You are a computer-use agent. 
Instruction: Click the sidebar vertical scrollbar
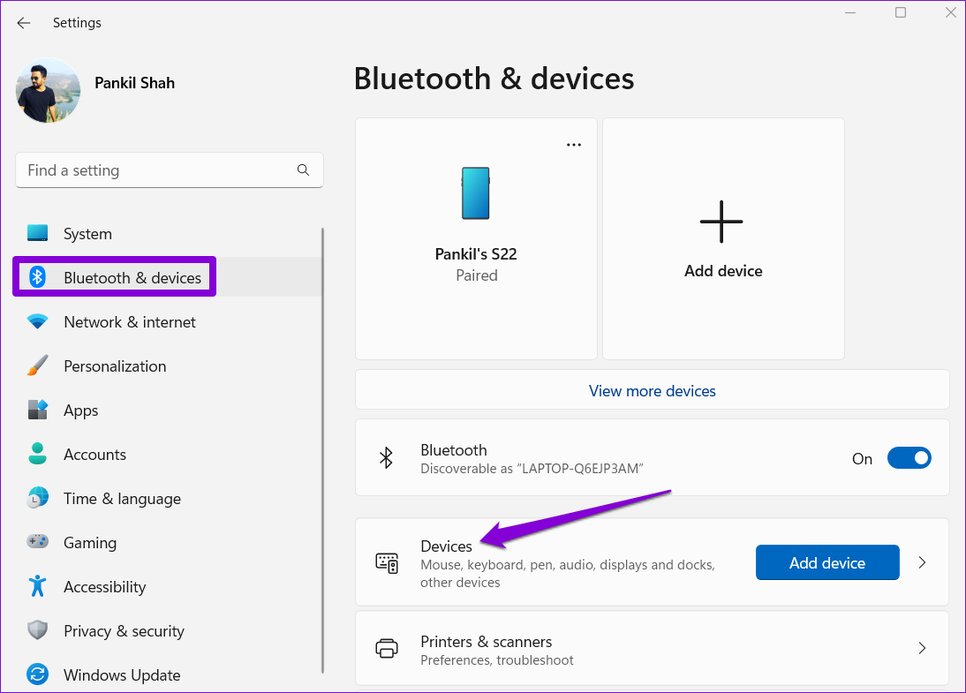322,441
